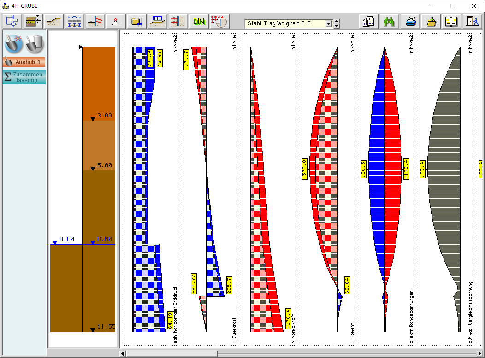Open the help book icon
This screenshot has height=358, width=485.
click(451, 22)
